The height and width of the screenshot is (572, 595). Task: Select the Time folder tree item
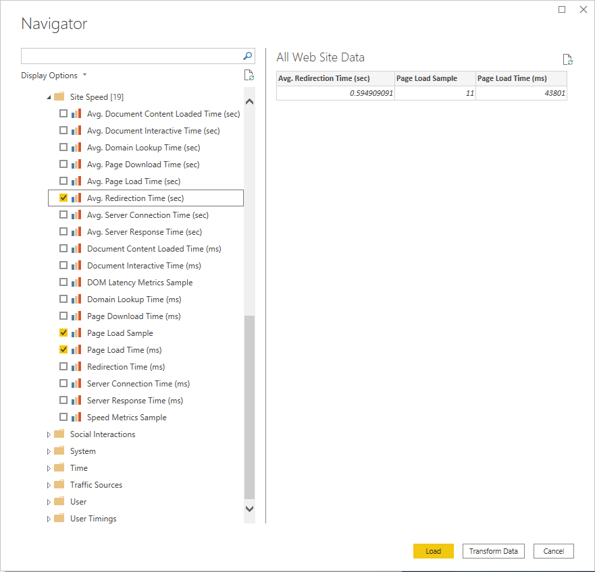pyautogui.click(x=79, y=468)
